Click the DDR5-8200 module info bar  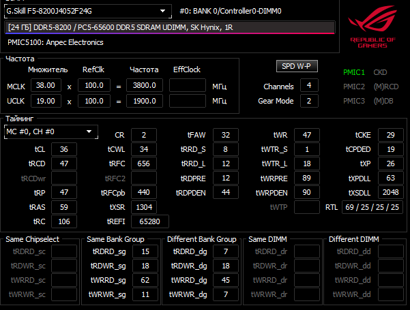click(170, 27)
